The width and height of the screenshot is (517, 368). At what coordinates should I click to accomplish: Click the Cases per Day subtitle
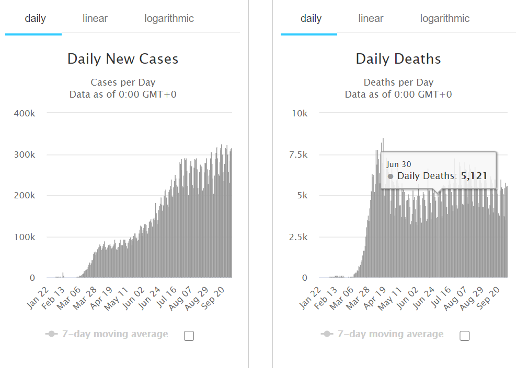tap(123, 82)
